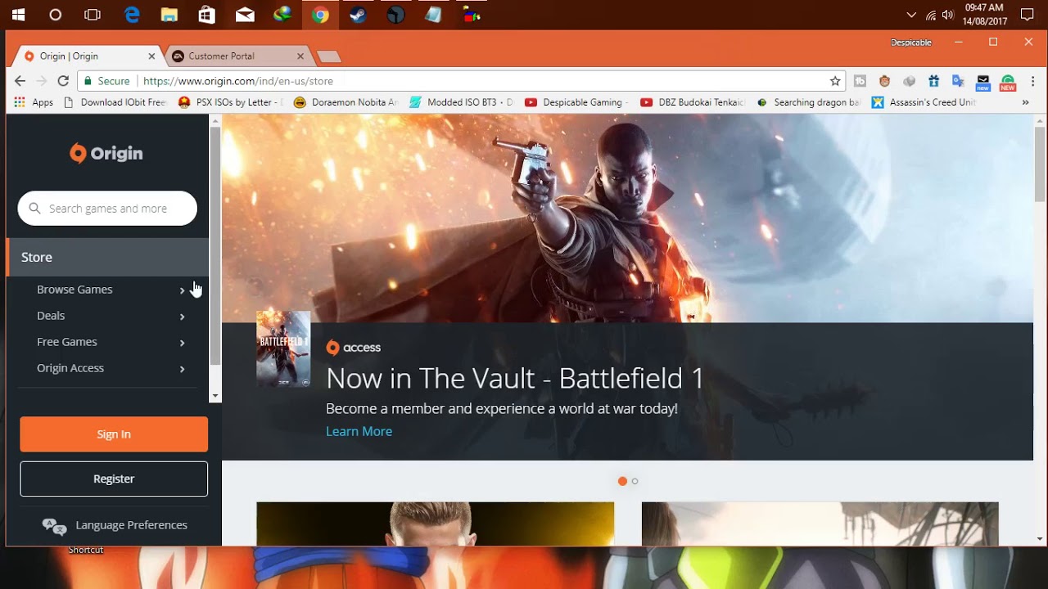Open the Searching dragon ball bookmark
Screen dimensions: 1048x589
point(808,102)
